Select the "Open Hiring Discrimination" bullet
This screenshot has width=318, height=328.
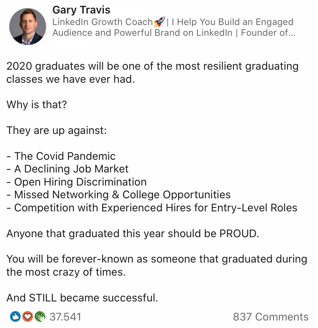coord(80,182)
